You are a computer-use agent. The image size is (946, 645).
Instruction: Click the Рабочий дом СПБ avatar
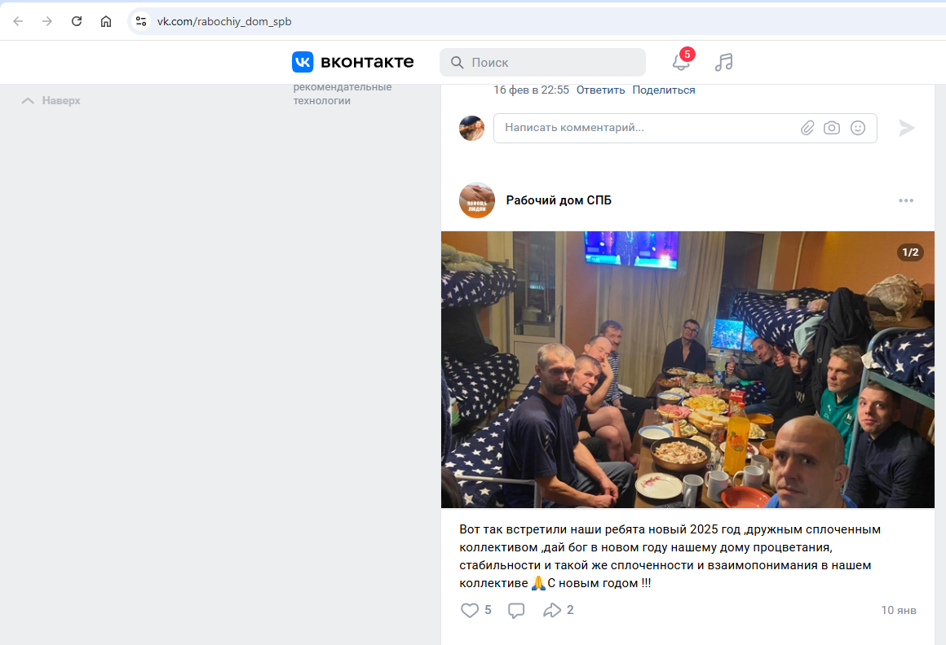coord(477,200)
